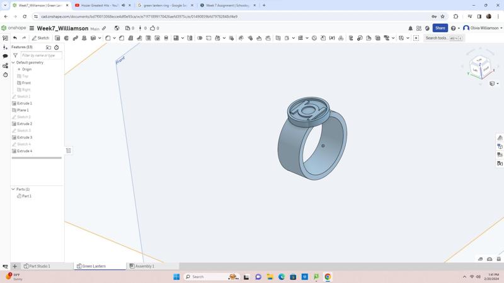Click the Search tools field
Image resolution: width=504 pixels, height=283 pixels.
444,38
